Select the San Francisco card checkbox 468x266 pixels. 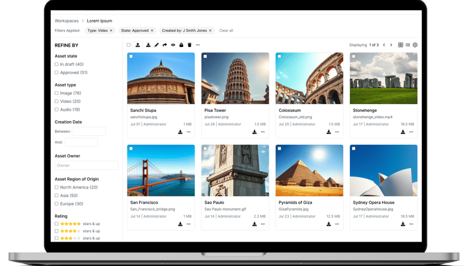131,149
